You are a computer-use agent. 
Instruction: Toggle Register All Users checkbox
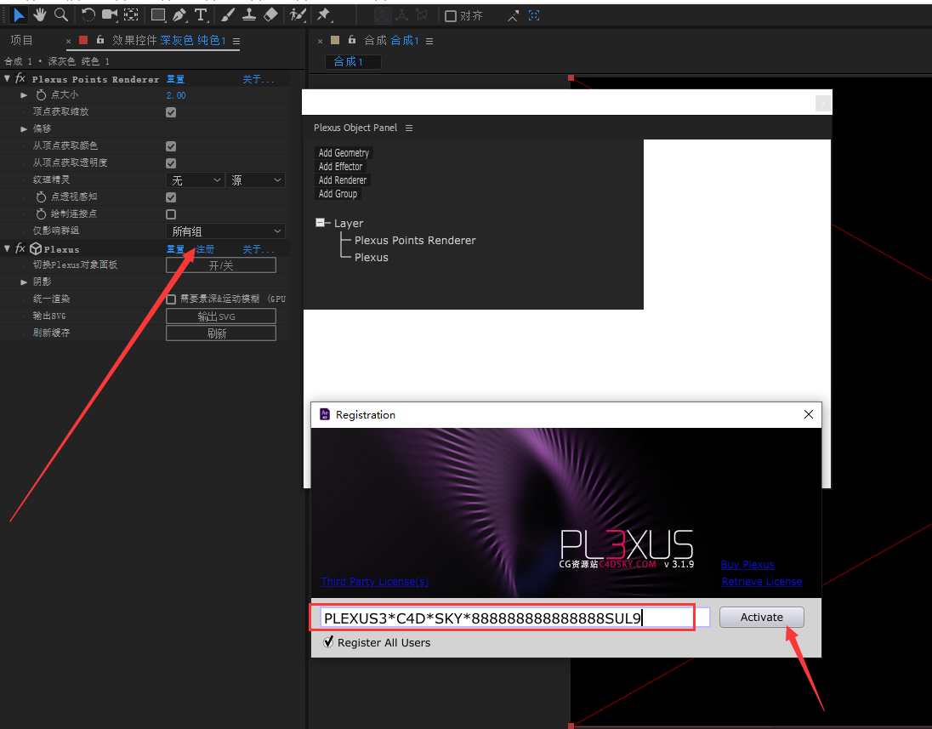[328, 642]
